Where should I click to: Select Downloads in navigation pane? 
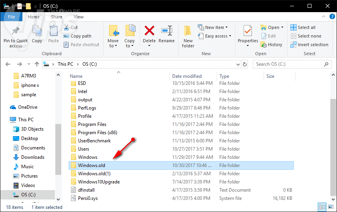pos(29,157)
